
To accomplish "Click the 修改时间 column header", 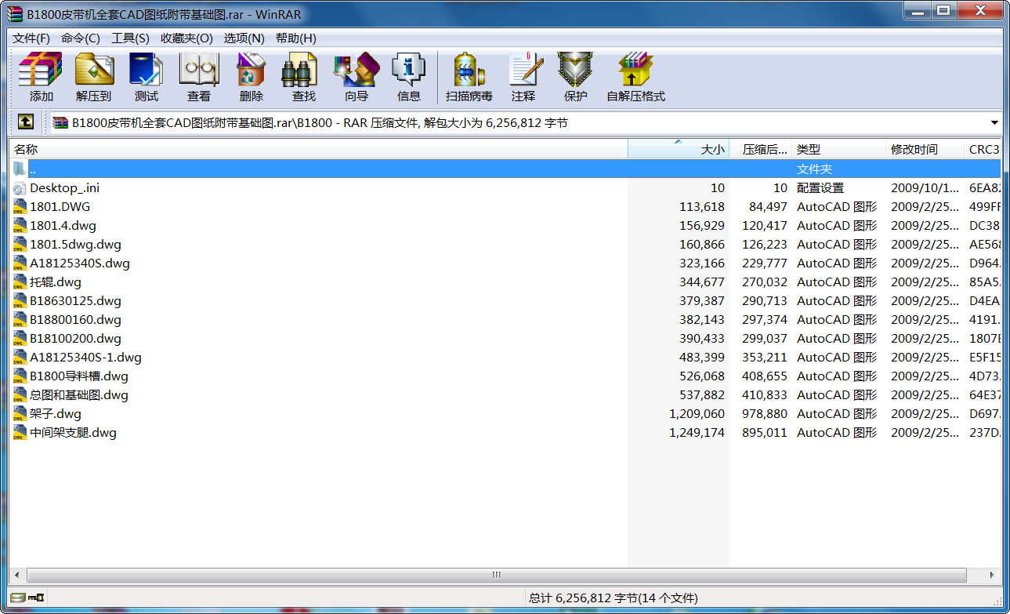I will [x=923, y=149].
